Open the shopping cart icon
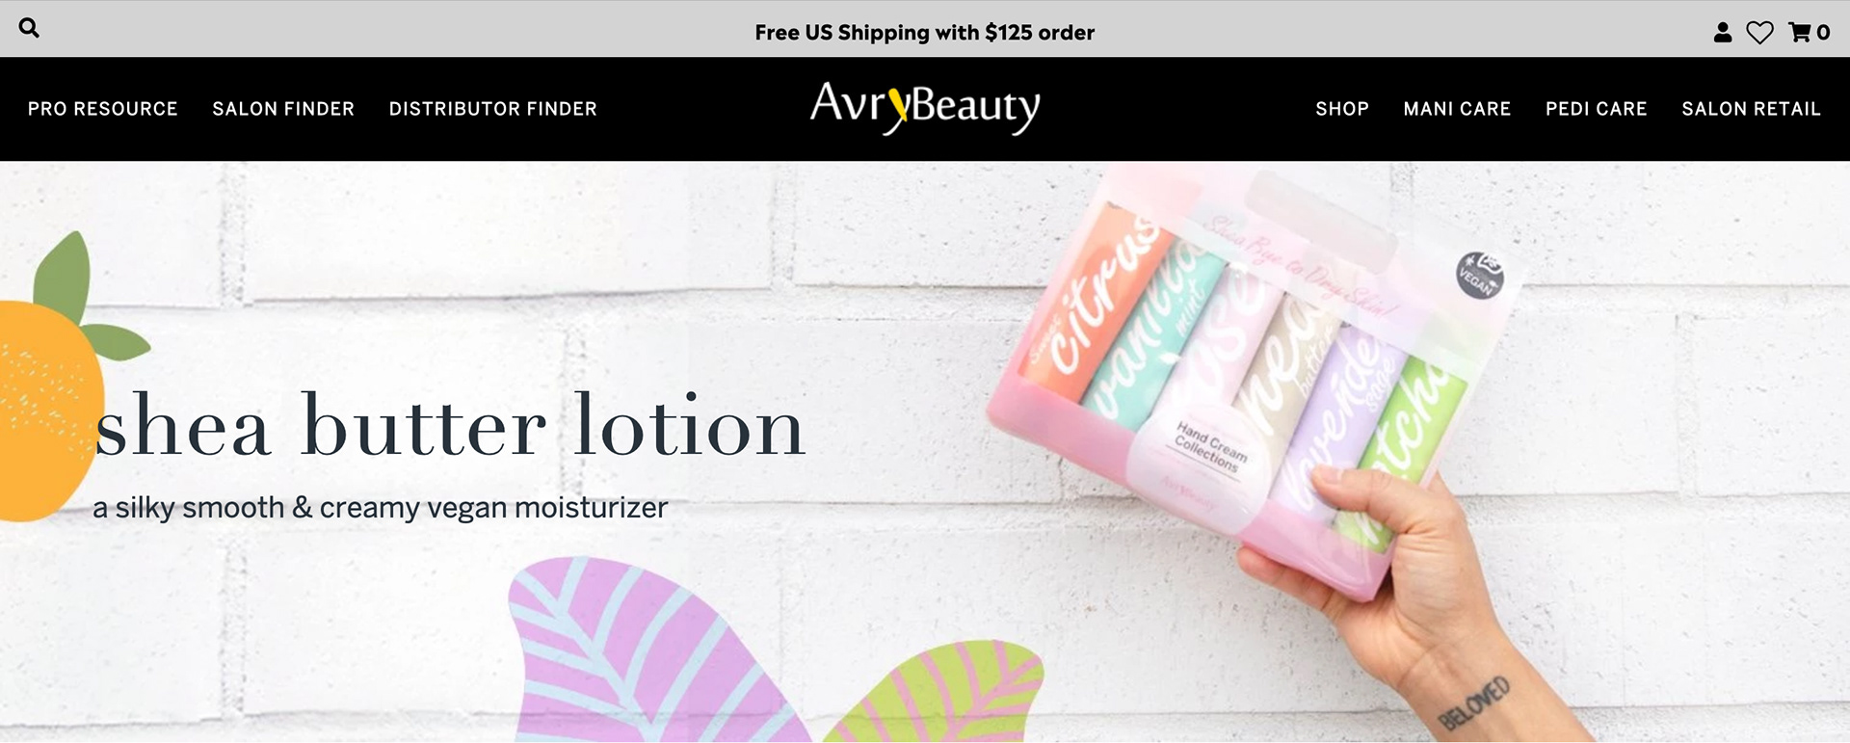Image resolution: width=1850 pixels, height=743 pixels. click(x=1799, y=33)
